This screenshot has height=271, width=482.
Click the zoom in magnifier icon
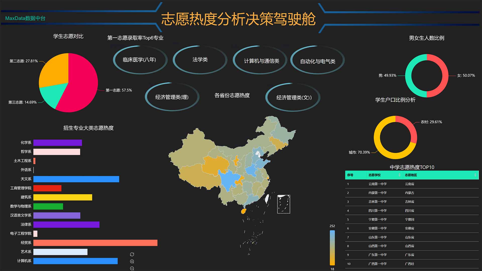point(132,261)
